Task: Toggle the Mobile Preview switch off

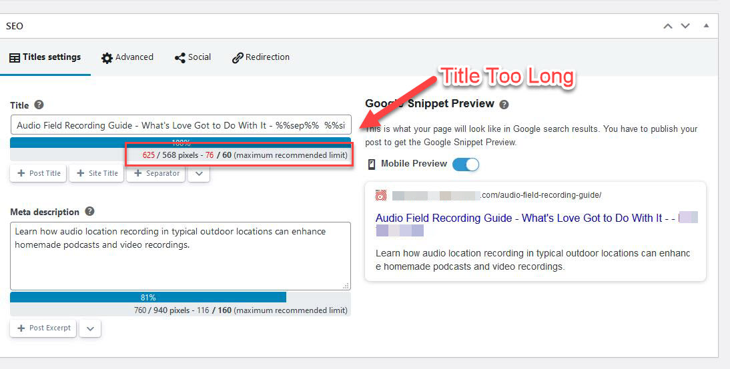Action: pos(465,164)
